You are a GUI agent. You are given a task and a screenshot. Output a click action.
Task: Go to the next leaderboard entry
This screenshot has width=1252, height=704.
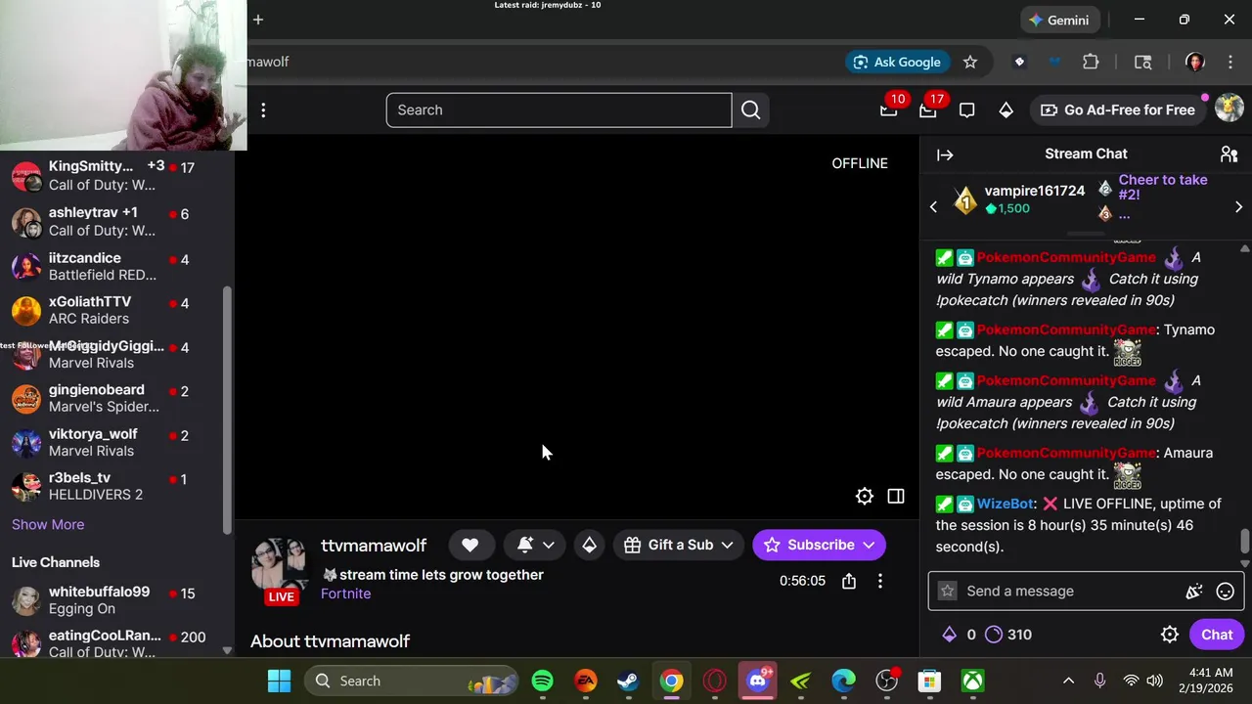coord(1238,207)
